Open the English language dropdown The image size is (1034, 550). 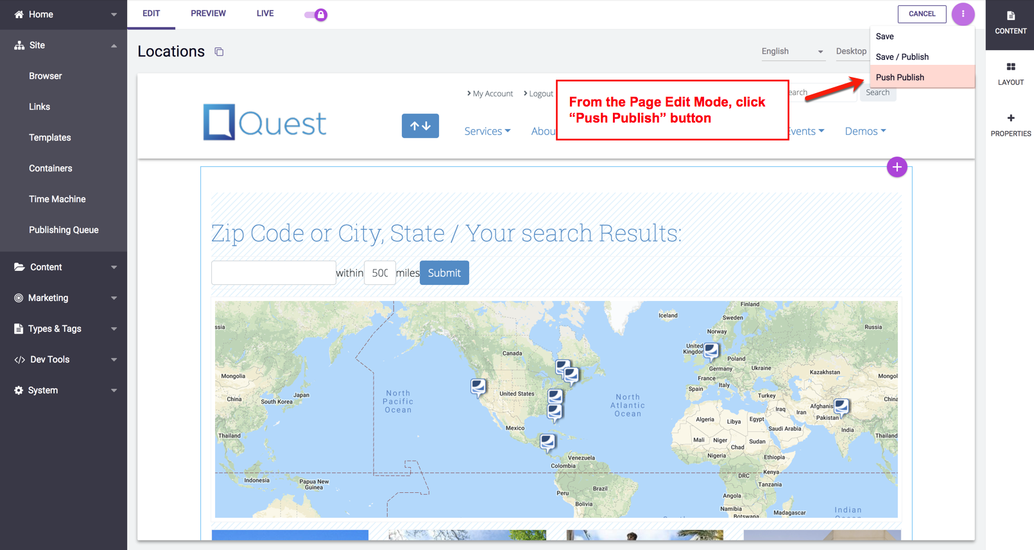click(x=792, y=51)
